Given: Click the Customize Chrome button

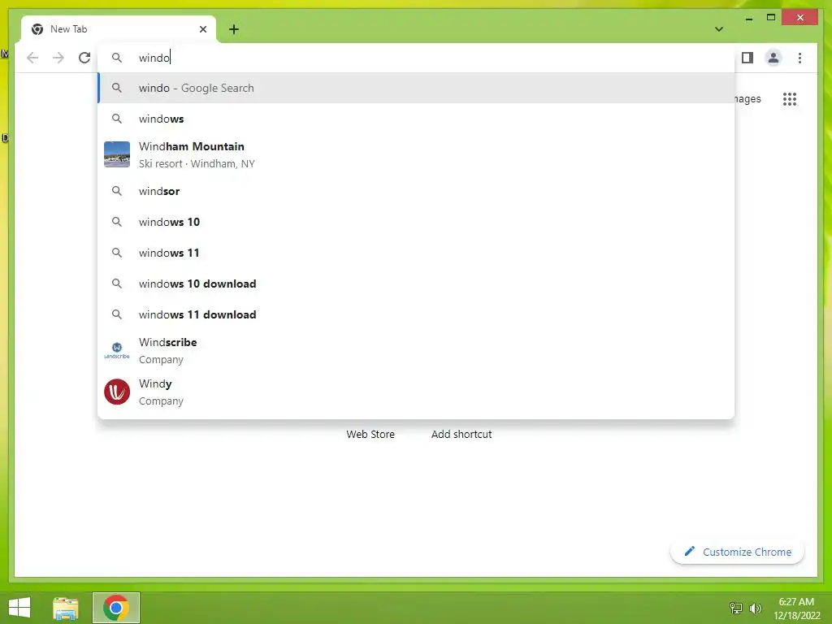Looking at the screenshot, I should click(x=738, y=552).
